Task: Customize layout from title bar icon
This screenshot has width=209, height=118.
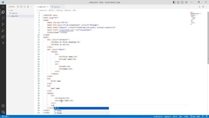Action: click(x=186, y=2)
